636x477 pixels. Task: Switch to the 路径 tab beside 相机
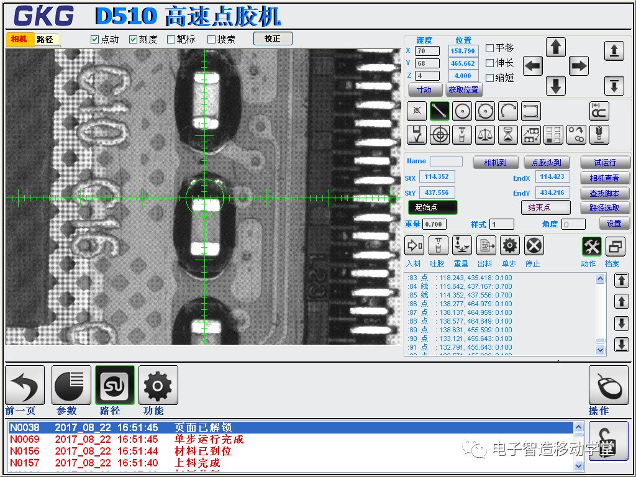(45, 39)
